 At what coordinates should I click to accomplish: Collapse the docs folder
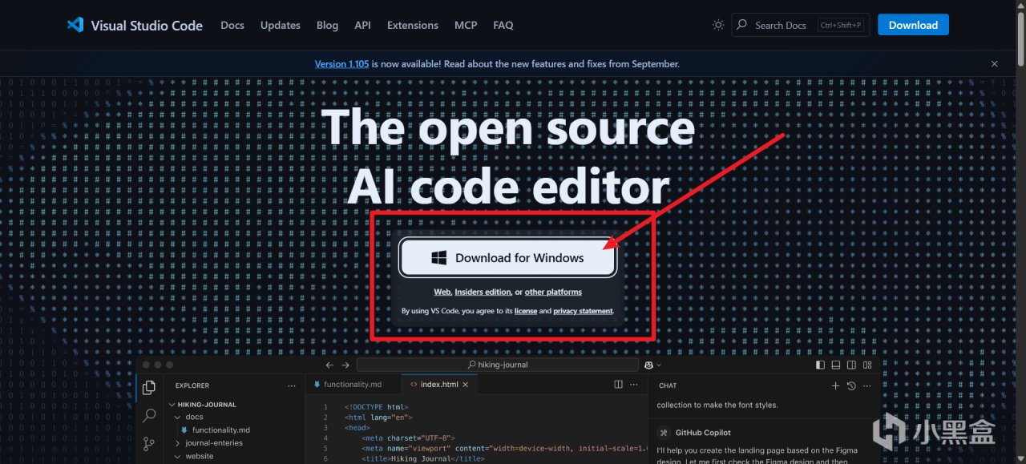pyautogui.click(x=177, y=418)
